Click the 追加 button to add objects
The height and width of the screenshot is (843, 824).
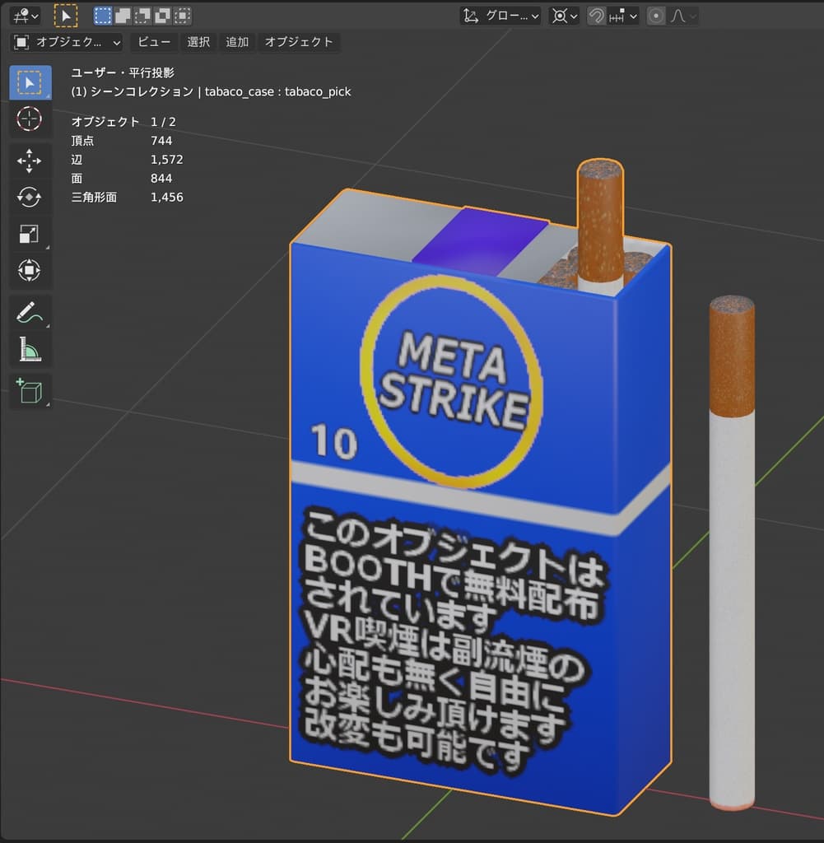[237, 42]
